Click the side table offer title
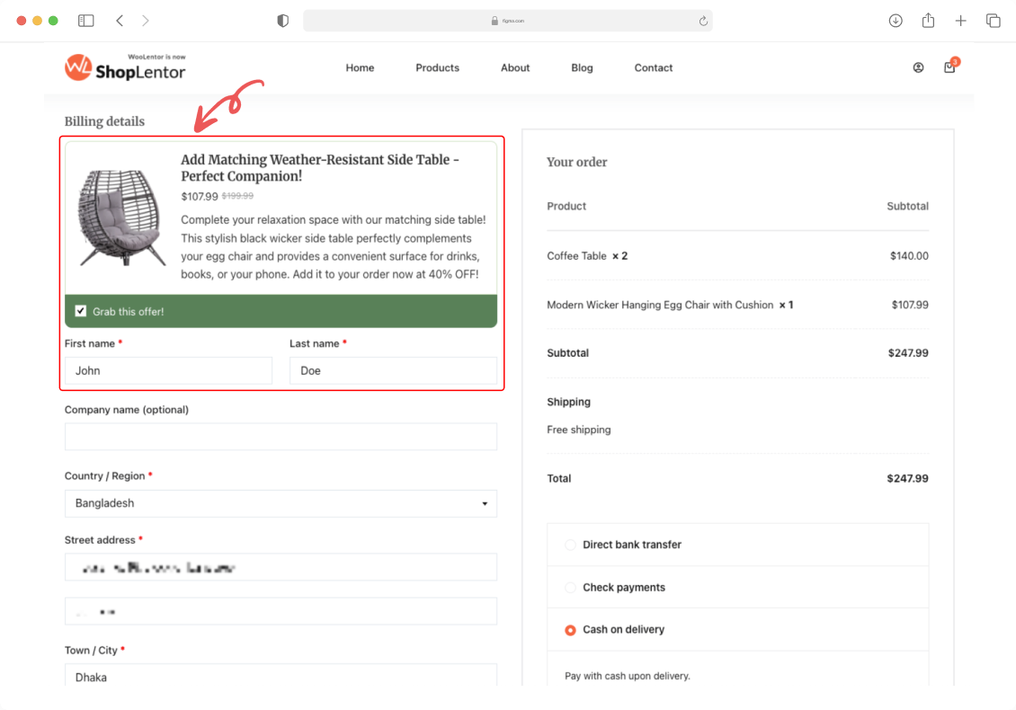This screenshot has width=1016, height=710. (x=320, y=168)
